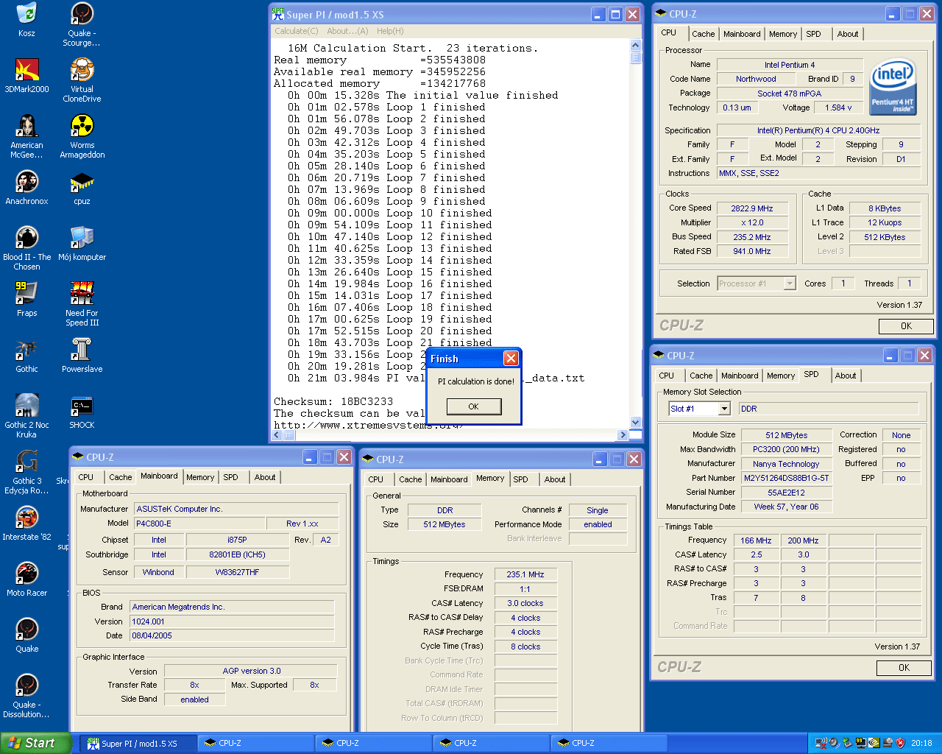Viewport: 942px width, 754px height.
Task: Open Virtual CloneDrive icon
Action: [82, 81]
